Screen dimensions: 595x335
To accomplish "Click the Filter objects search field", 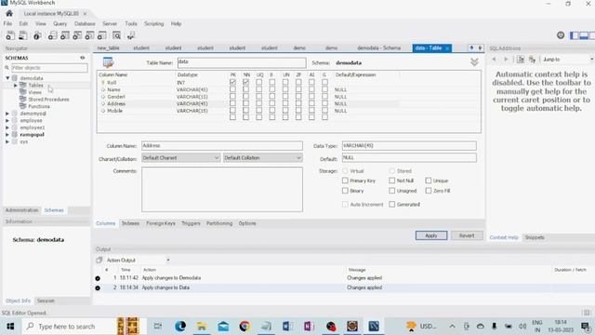I will click(x=49, y=68).
